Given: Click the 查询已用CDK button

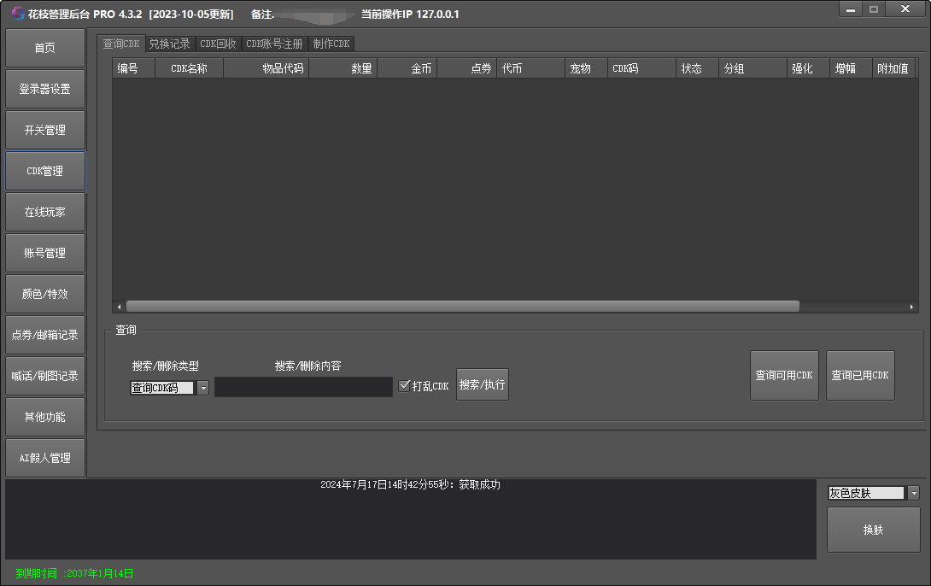Looking at the screenshot, I should pos(860,376).
